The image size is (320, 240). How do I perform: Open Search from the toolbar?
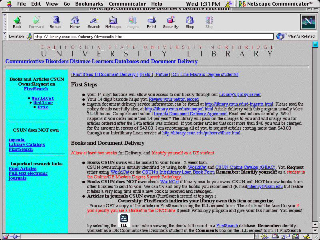[x=94, y=22]
